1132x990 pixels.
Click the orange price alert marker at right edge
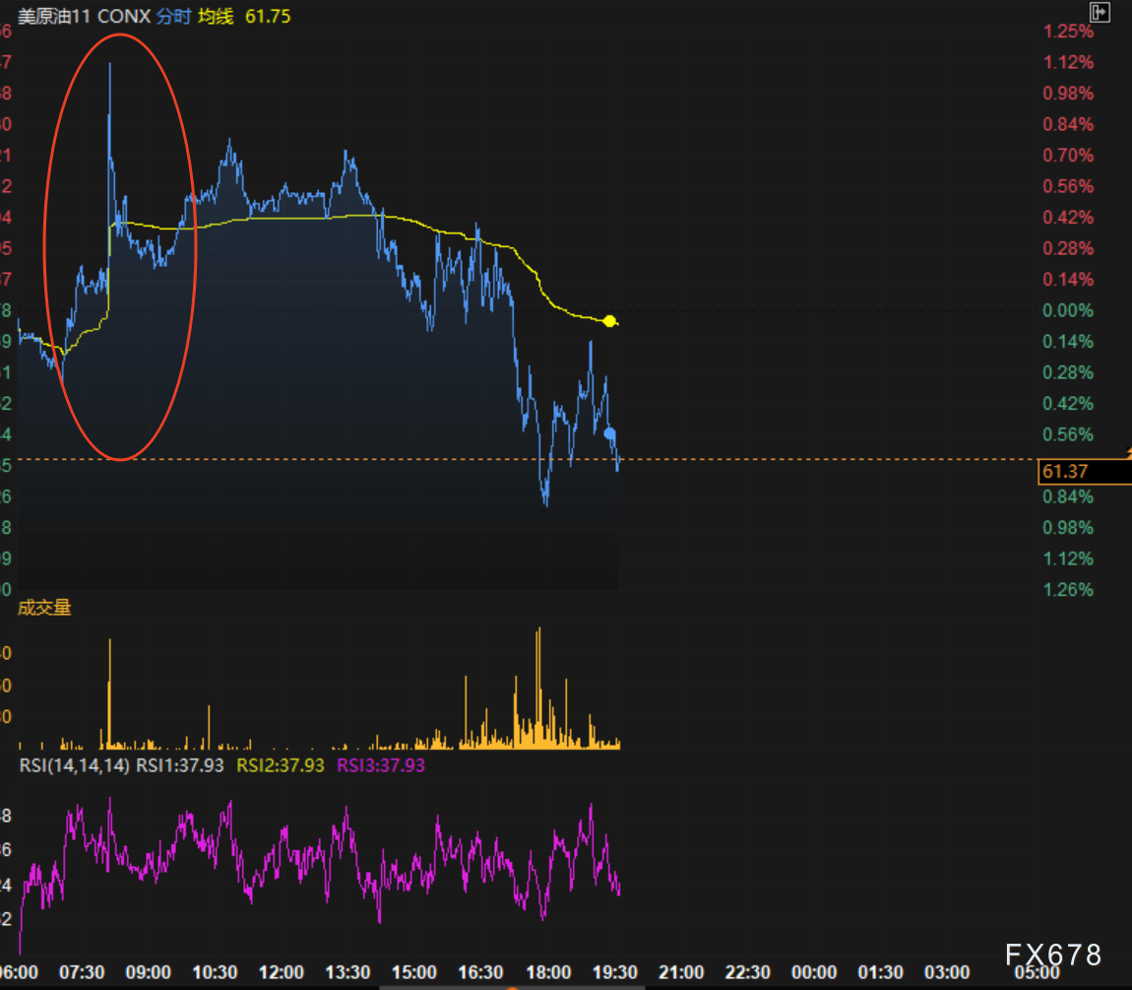(x=1127, y=453)
